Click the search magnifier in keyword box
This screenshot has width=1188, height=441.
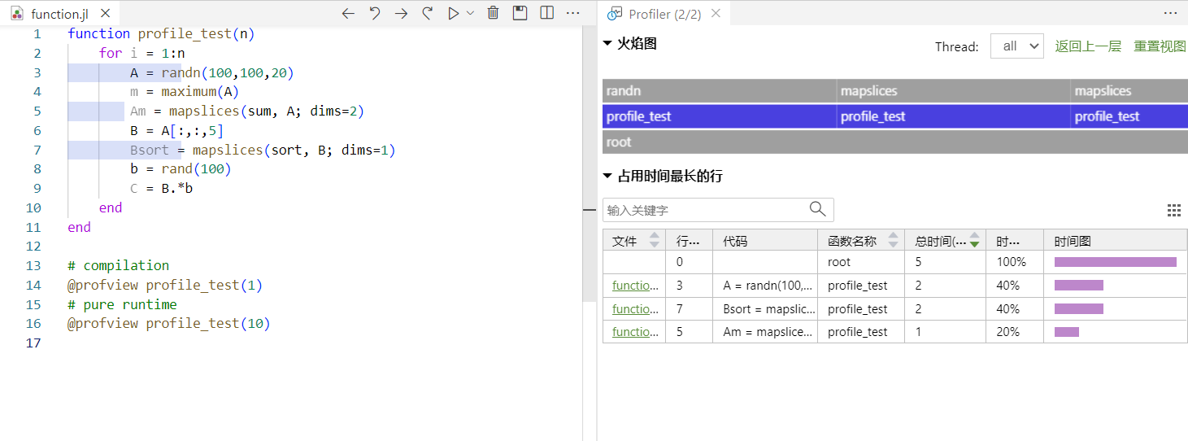817,209
